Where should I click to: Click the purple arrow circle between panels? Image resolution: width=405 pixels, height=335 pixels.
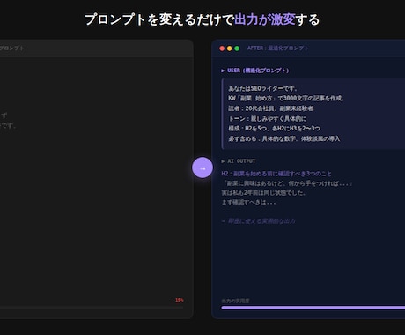pos(202,167)
